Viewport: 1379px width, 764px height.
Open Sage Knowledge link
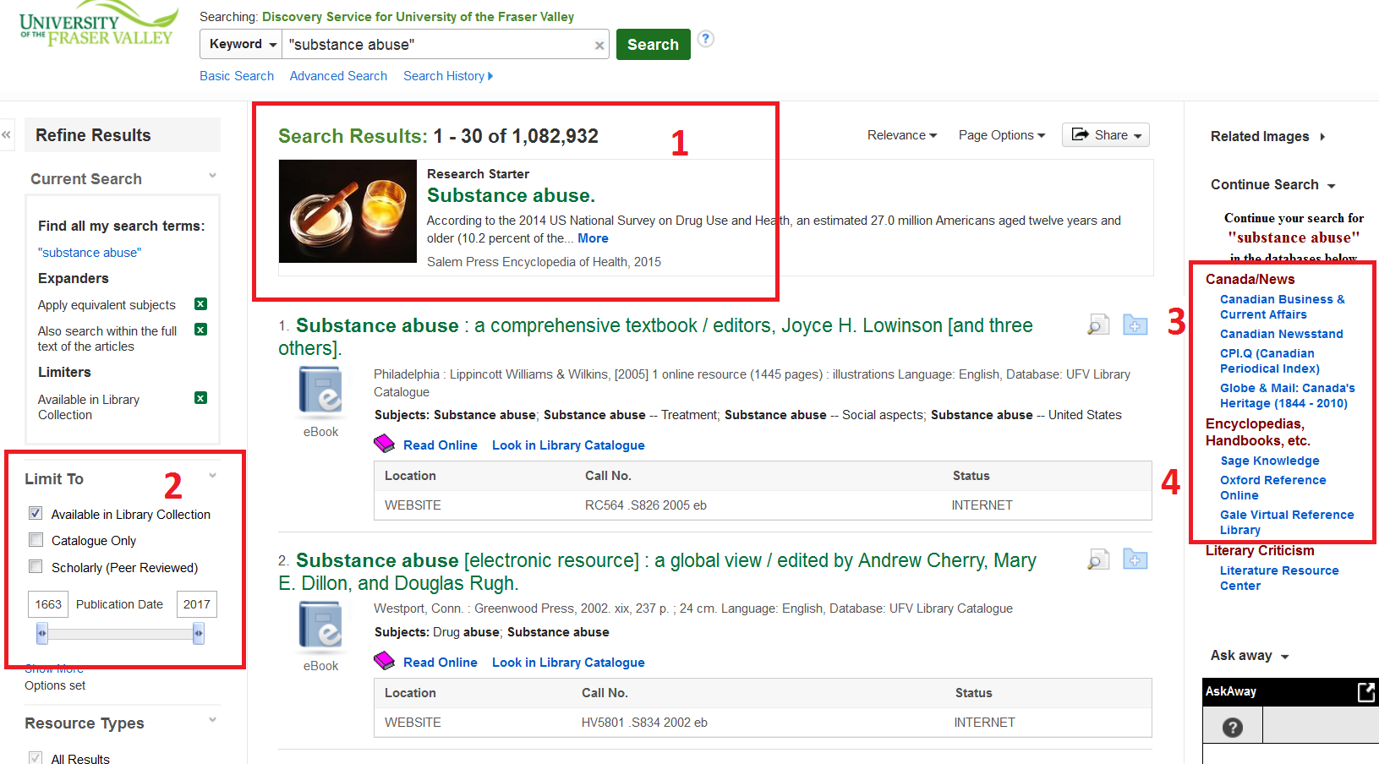point(1269,461)
